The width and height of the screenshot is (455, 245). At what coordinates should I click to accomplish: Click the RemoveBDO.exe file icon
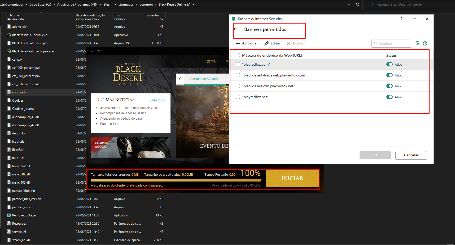[x=9, y=215]
